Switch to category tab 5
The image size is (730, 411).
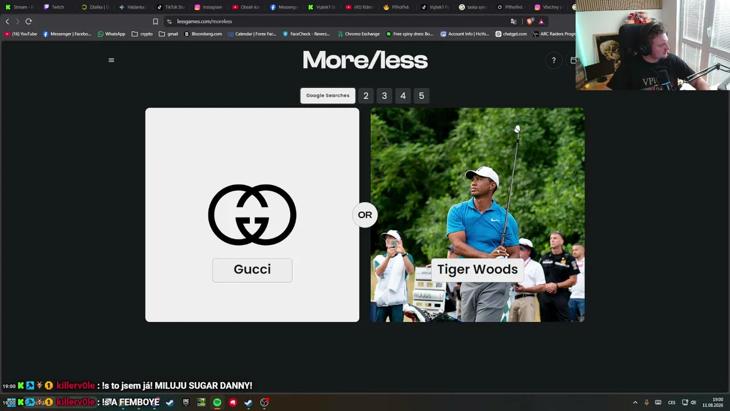pyautogui.click(x=421, y=95)
